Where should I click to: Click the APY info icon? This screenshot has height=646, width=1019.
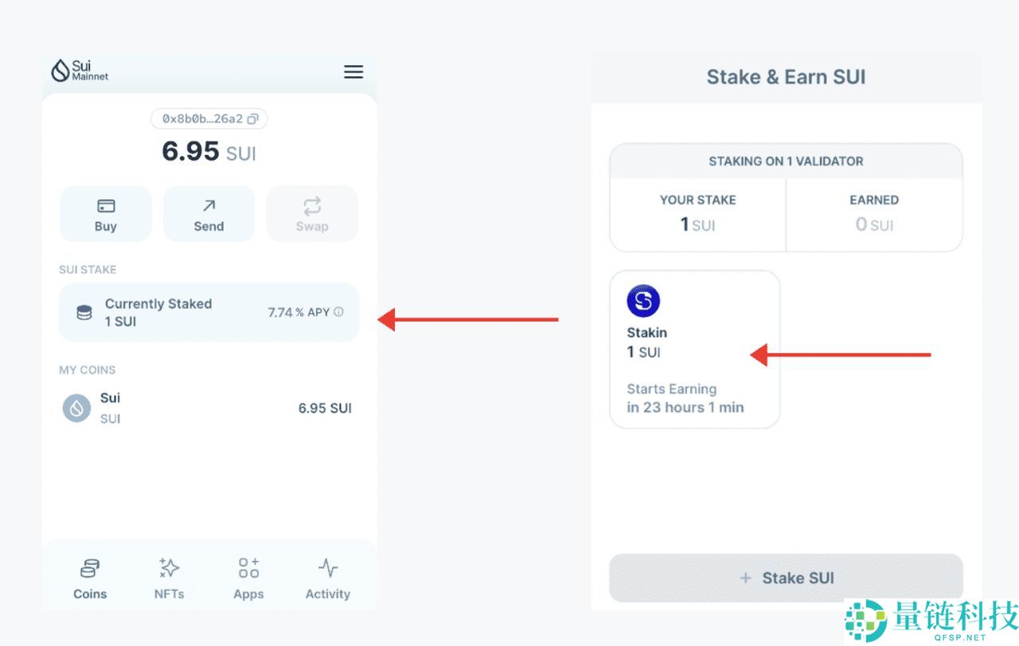(338, 312)
